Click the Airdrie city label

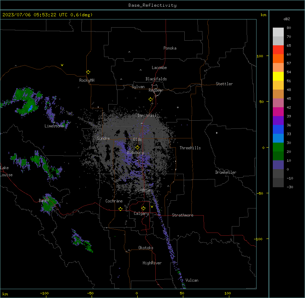click(x=143, y=190)
